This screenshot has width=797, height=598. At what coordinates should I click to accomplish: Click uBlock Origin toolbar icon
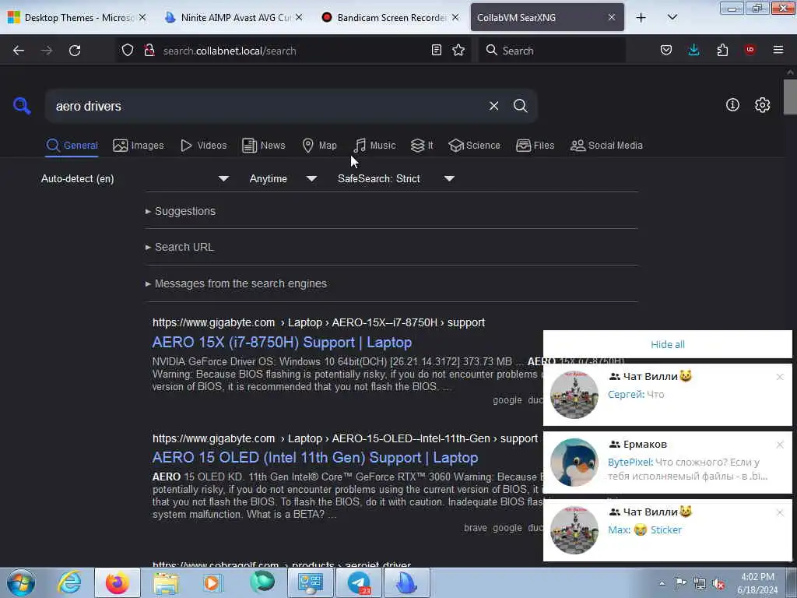(x=750, y=50)
